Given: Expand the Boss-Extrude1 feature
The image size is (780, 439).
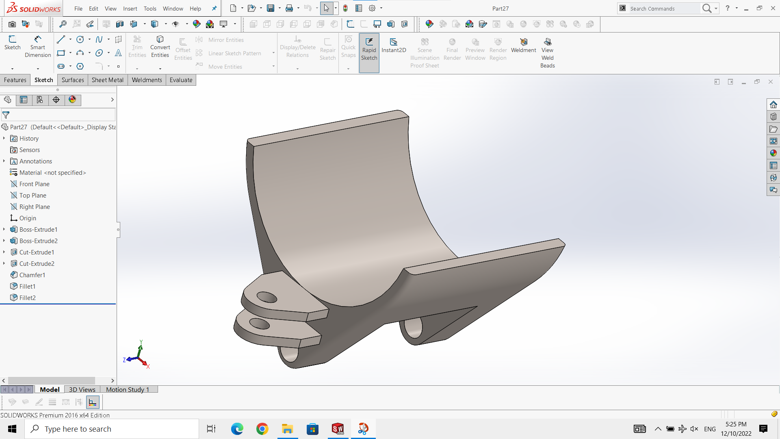Looking at the screenshot, I should point(4,230).
